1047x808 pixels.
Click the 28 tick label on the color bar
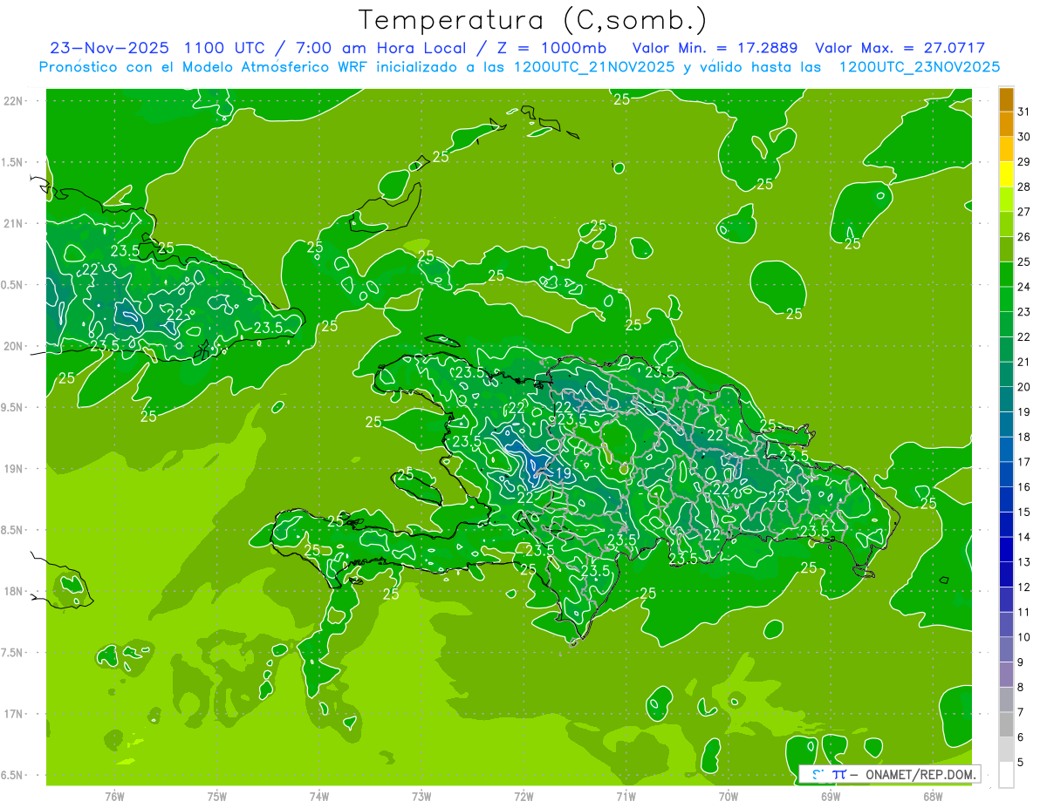pos(1023,187)
